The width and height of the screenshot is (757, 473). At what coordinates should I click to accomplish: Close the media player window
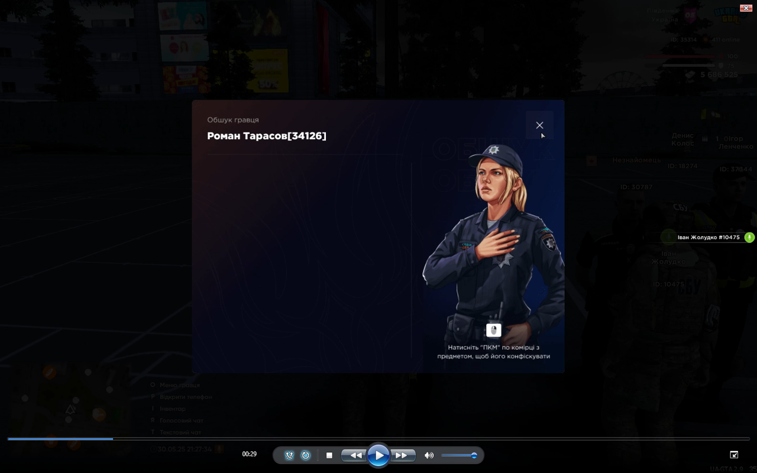click(x=746, y=8)
